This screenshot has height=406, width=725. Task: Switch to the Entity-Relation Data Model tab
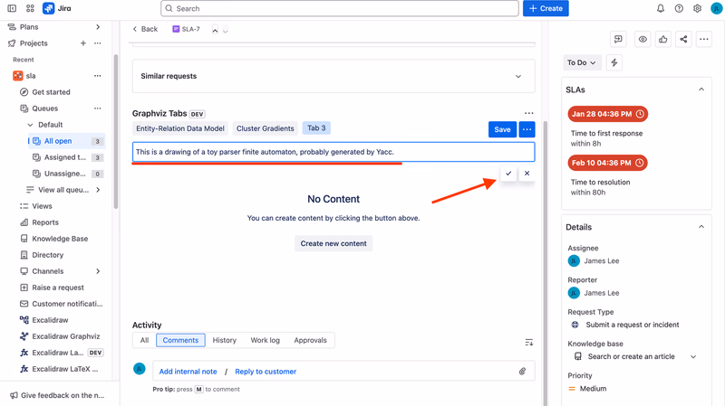click(x=180, y=128)
